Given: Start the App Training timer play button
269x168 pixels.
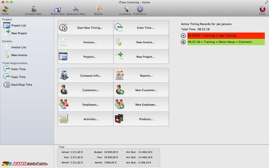Looking at the screenshot, I should tap(183, 36).
